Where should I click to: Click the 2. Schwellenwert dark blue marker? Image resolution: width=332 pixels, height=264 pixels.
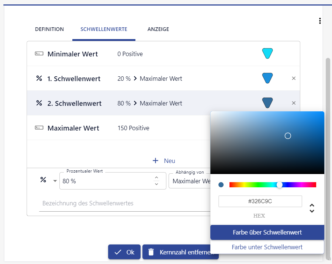[x=267, y=103]
